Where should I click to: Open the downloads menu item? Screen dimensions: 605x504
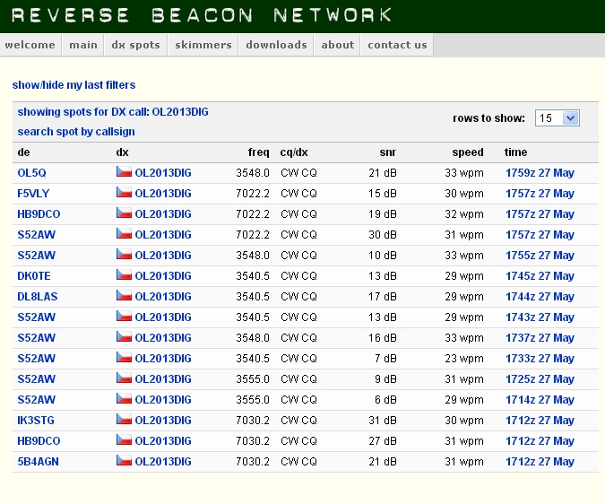click(276, 45)
